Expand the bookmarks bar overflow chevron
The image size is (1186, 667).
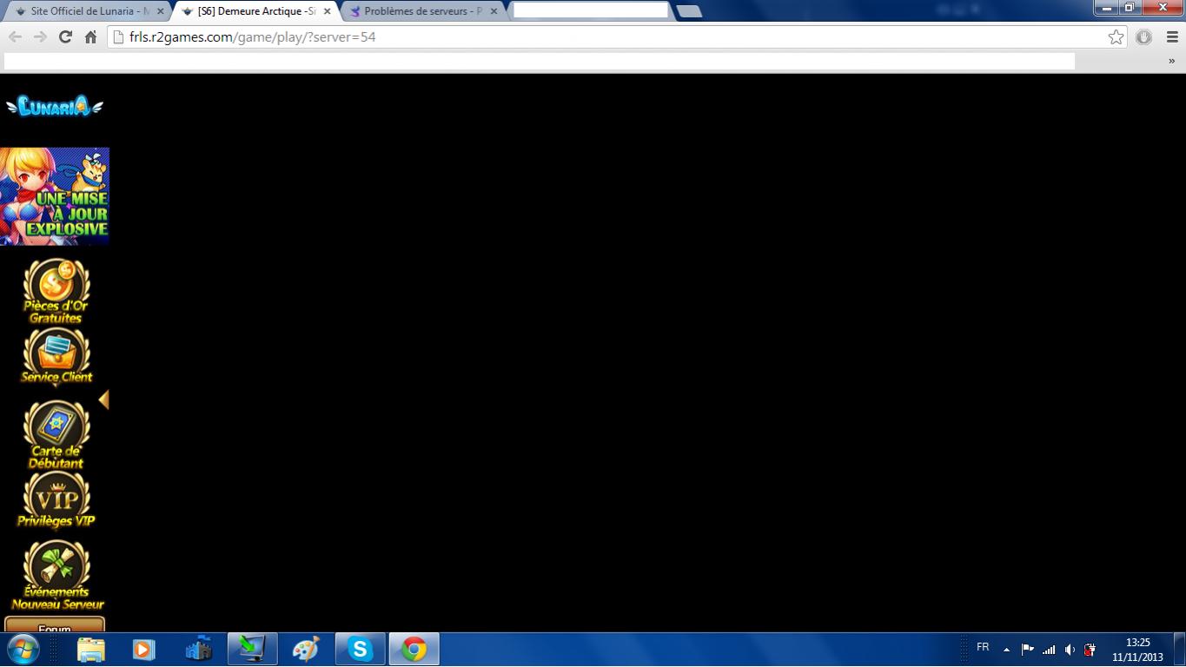(1171, 61)
